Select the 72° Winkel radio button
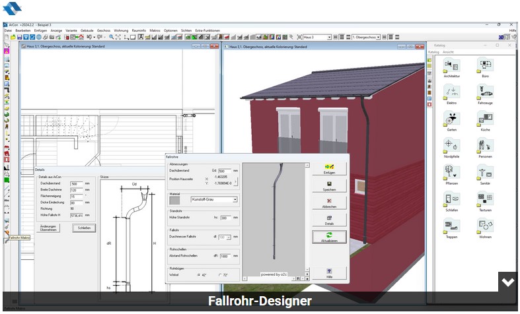520x314 pixels. (x=220, y=275)
